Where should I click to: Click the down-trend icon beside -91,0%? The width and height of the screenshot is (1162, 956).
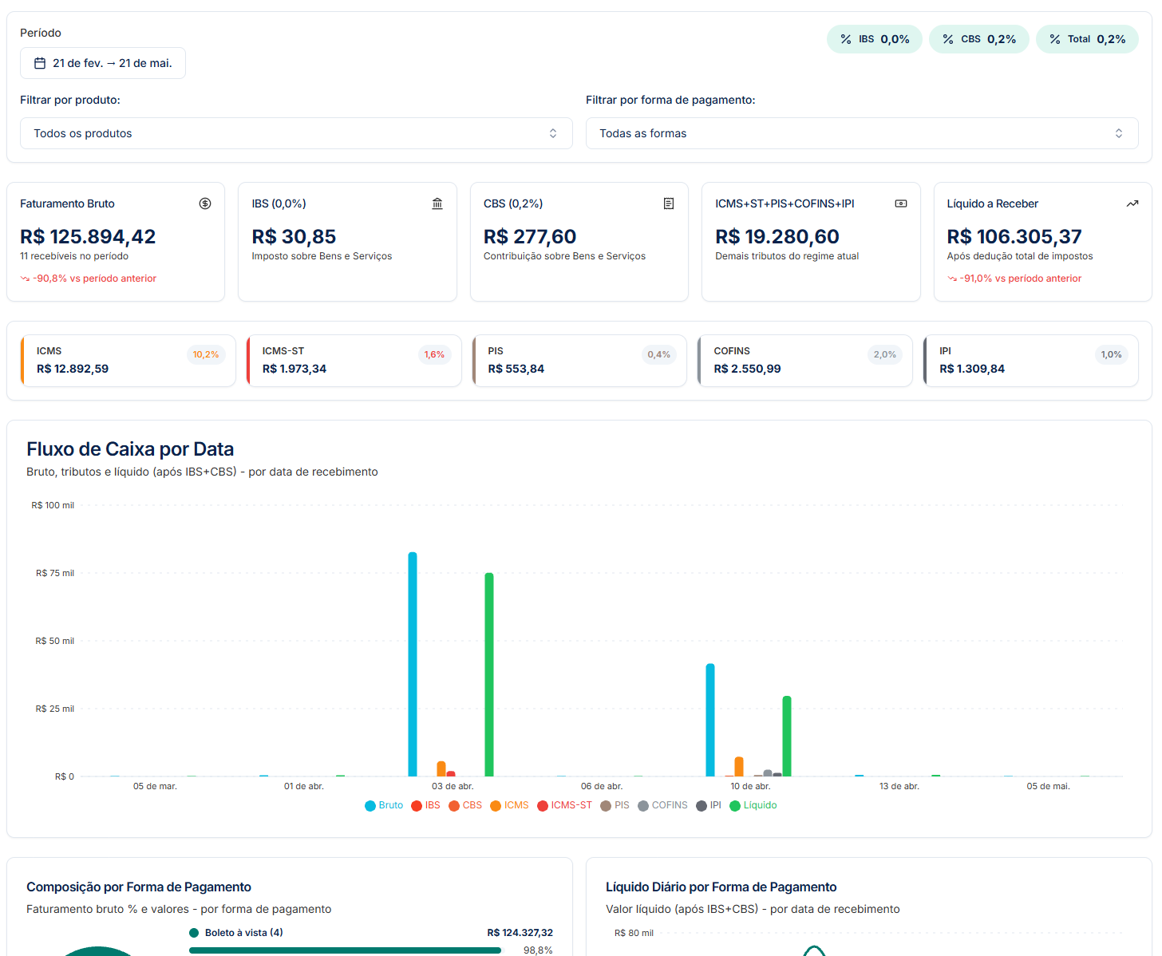[x=952, y=279]
